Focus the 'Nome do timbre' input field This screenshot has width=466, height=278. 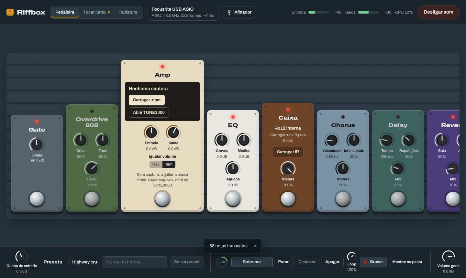tap(135, 262)
